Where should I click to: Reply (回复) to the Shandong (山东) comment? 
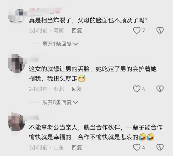(x=77, y=148)
